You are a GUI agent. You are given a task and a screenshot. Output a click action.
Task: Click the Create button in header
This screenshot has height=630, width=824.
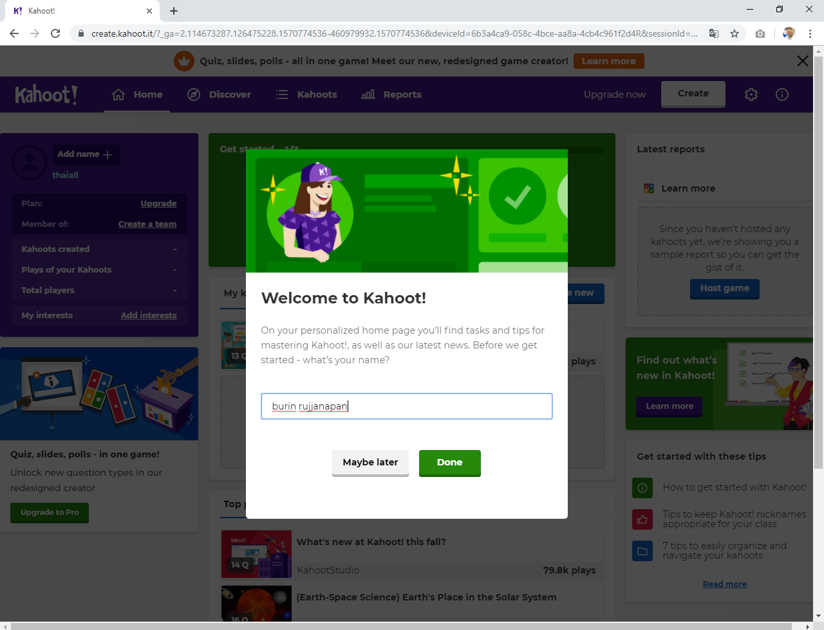(x=693, y=94)
